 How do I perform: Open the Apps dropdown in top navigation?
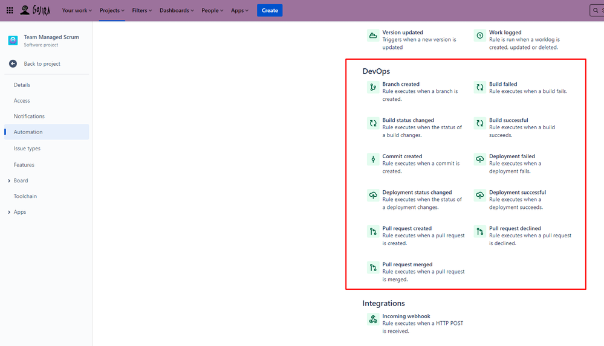pyautogui.click(x=239, y=10)
